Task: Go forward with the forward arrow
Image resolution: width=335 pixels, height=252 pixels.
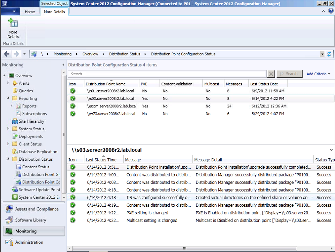Action: click(x=16, y=54)
